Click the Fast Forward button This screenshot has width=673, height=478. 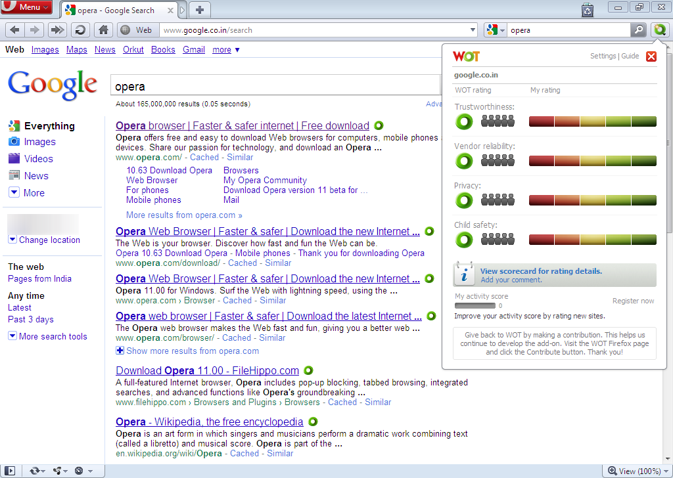tap(57, 30)
